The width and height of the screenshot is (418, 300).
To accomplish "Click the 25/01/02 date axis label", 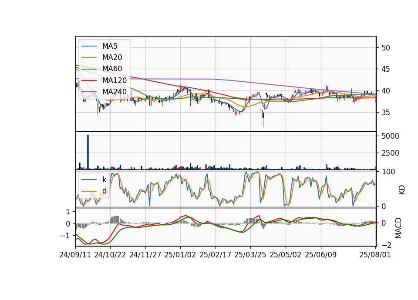I will [180, 255].
